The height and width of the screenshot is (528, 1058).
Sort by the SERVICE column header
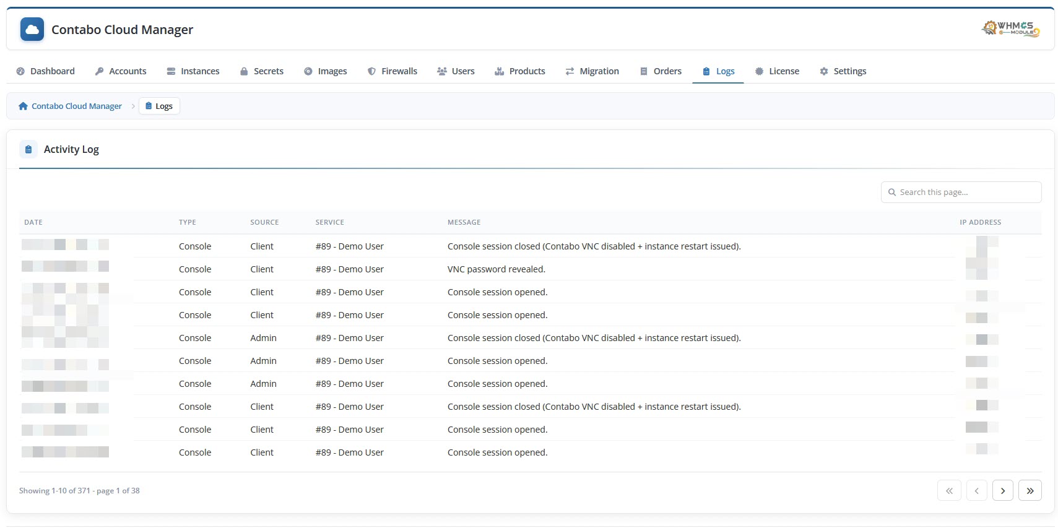pos(330,222)
